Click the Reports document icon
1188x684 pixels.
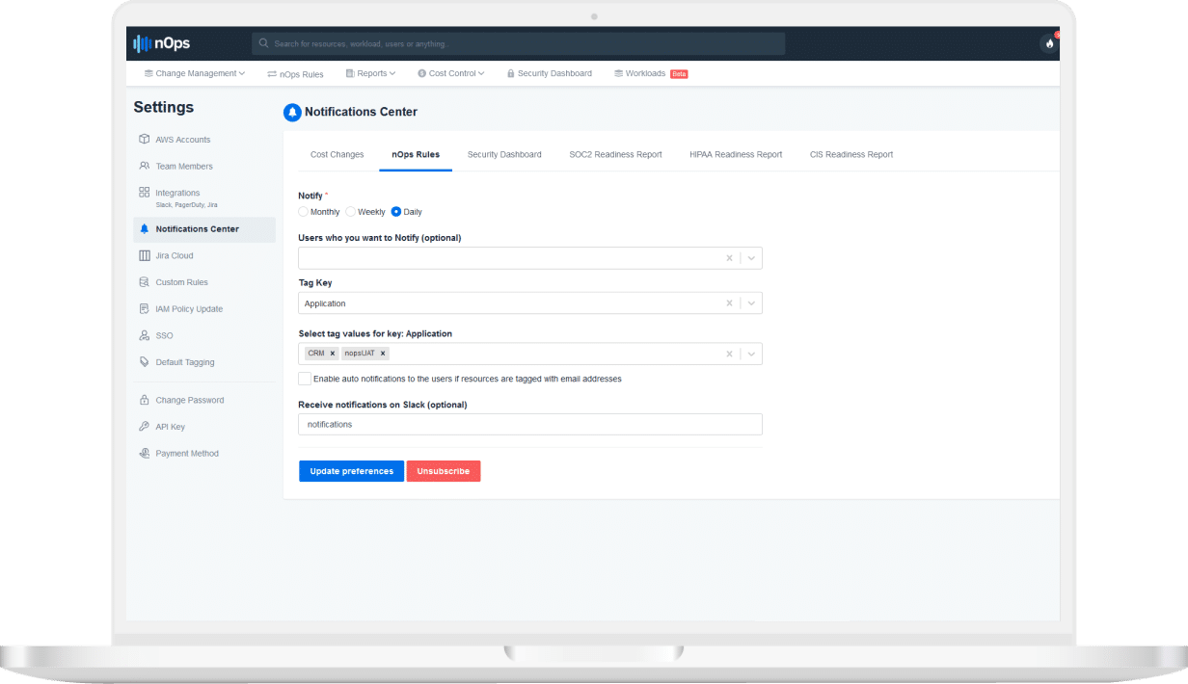point(350,73)
